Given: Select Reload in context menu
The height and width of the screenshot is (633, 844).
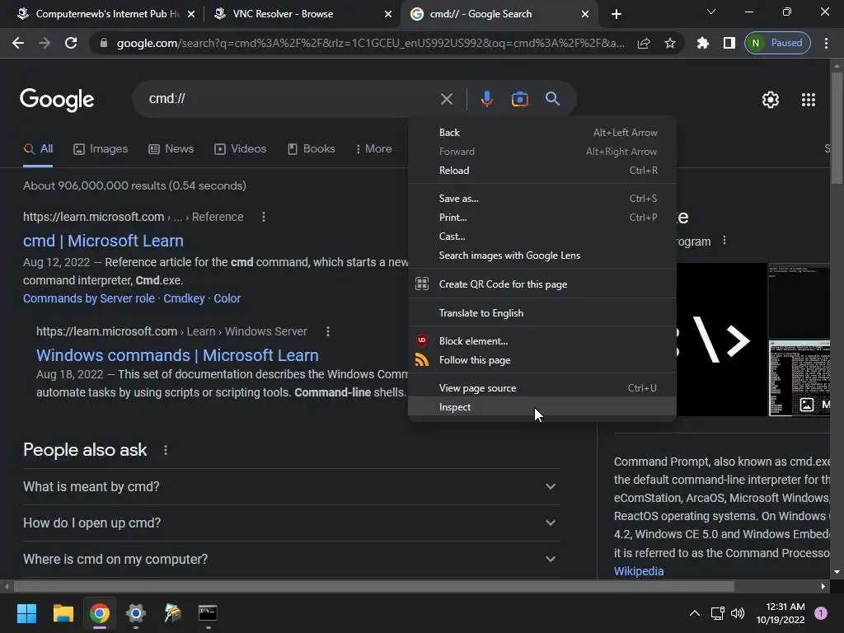Looking at the screenshot, I should tap(542, 171).
